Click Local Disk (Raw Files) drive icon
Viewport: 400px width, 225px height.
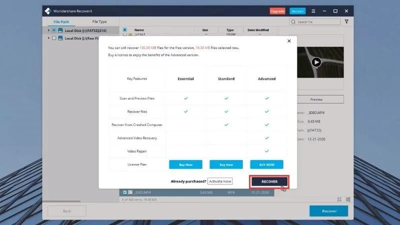click(x=60, y=38)
